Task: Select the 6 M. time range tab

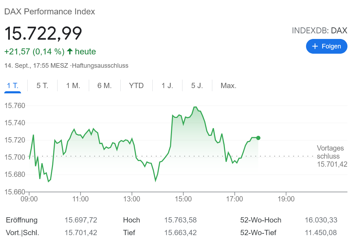Action: point(104,86)
